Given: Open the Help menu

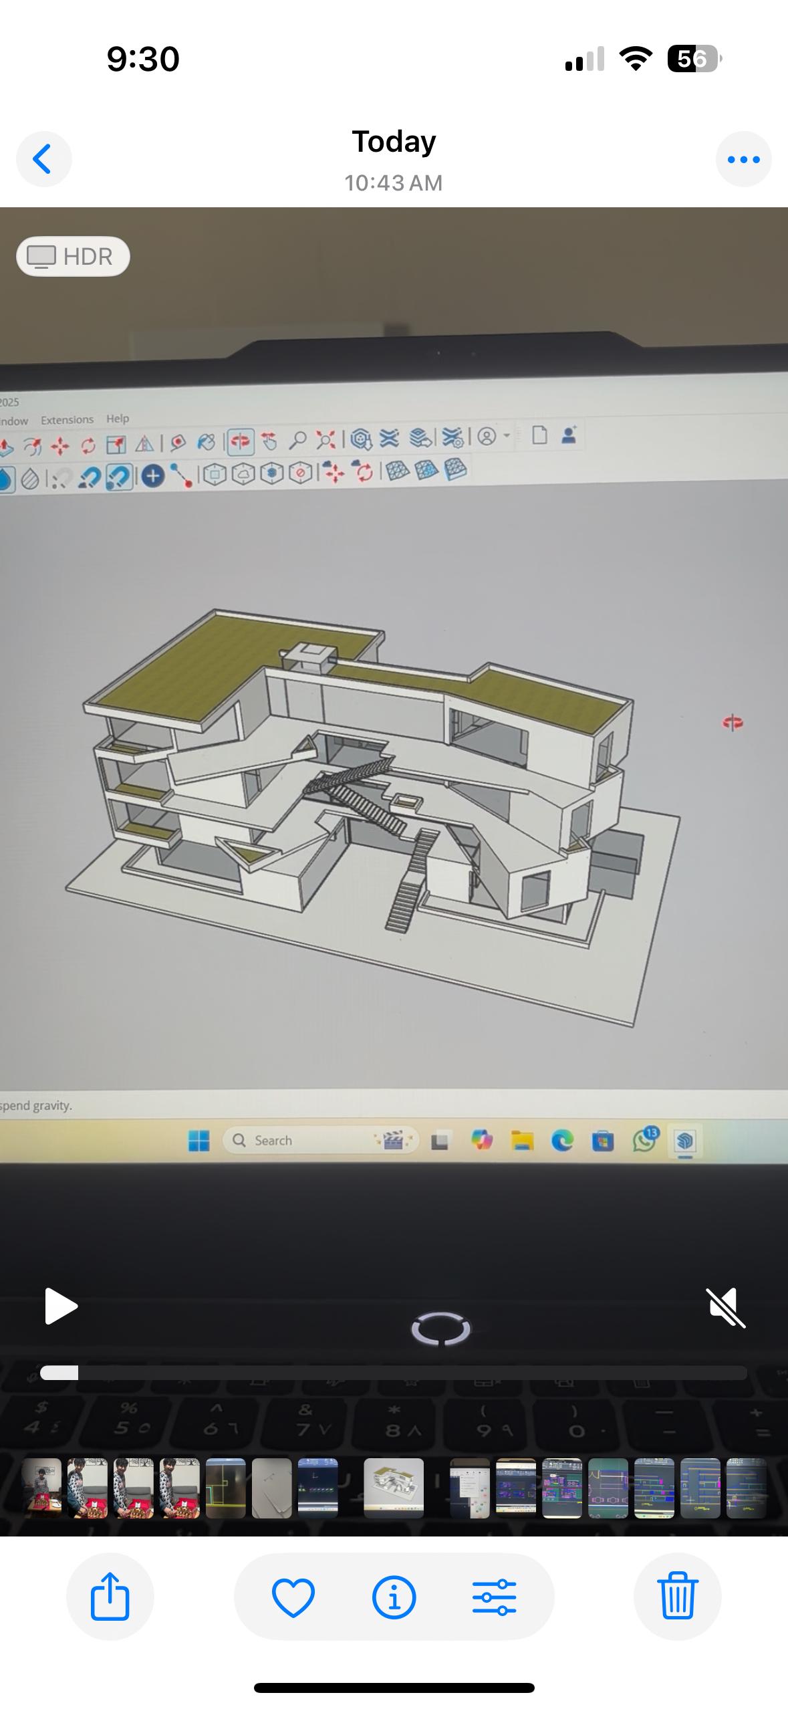Looking at the screenshot, I should click(x=118, y=419).
